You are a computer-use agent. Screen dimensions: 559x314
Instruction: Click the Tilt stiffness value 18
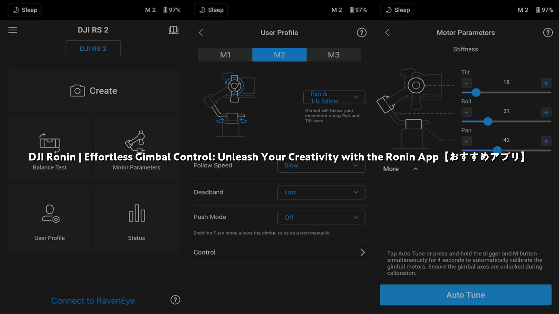tap(507, 82)
